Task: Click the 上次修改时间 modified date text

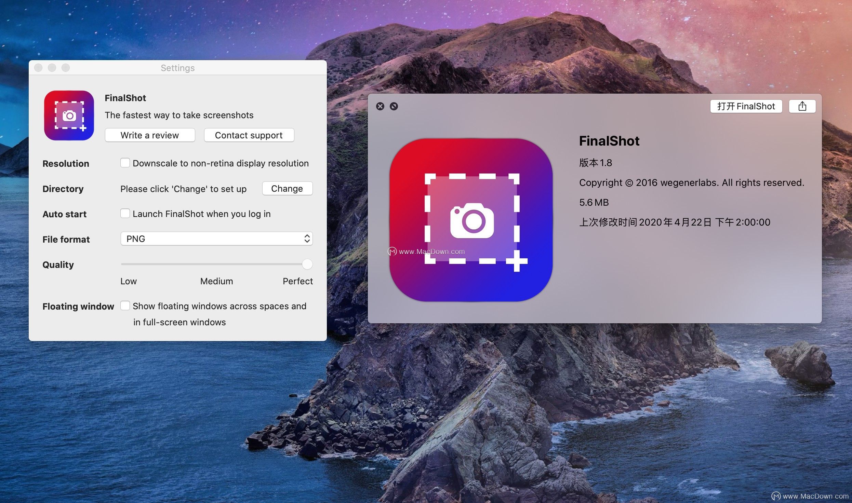Action: [674, 222]
